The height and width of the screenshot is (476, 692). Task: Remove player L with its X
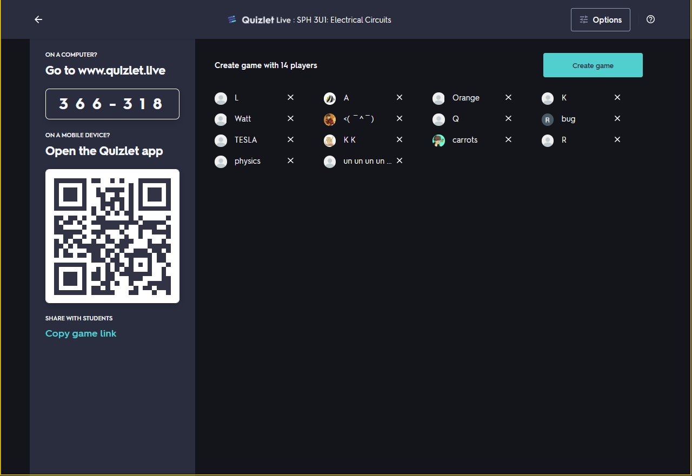tap(290, 97)
